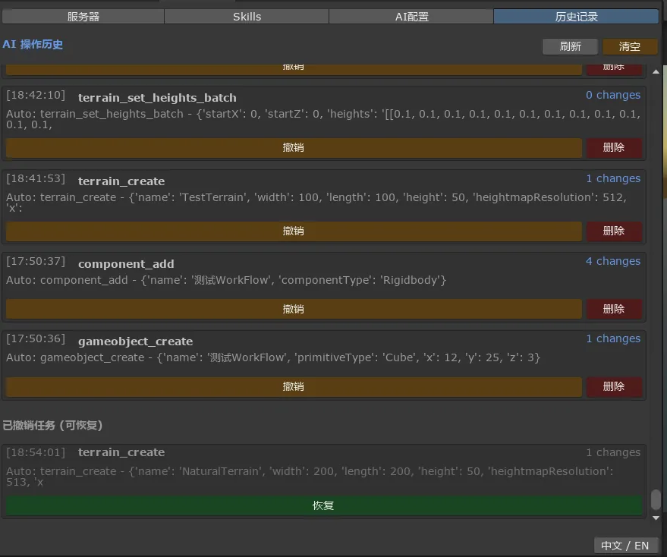Undo the terrain_set_heights_batch operation

click(x=294, y=148)
